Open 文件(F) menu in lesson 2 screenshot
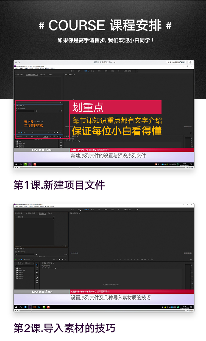Screen dimensions: 206x341 click(x=16, y=206)
